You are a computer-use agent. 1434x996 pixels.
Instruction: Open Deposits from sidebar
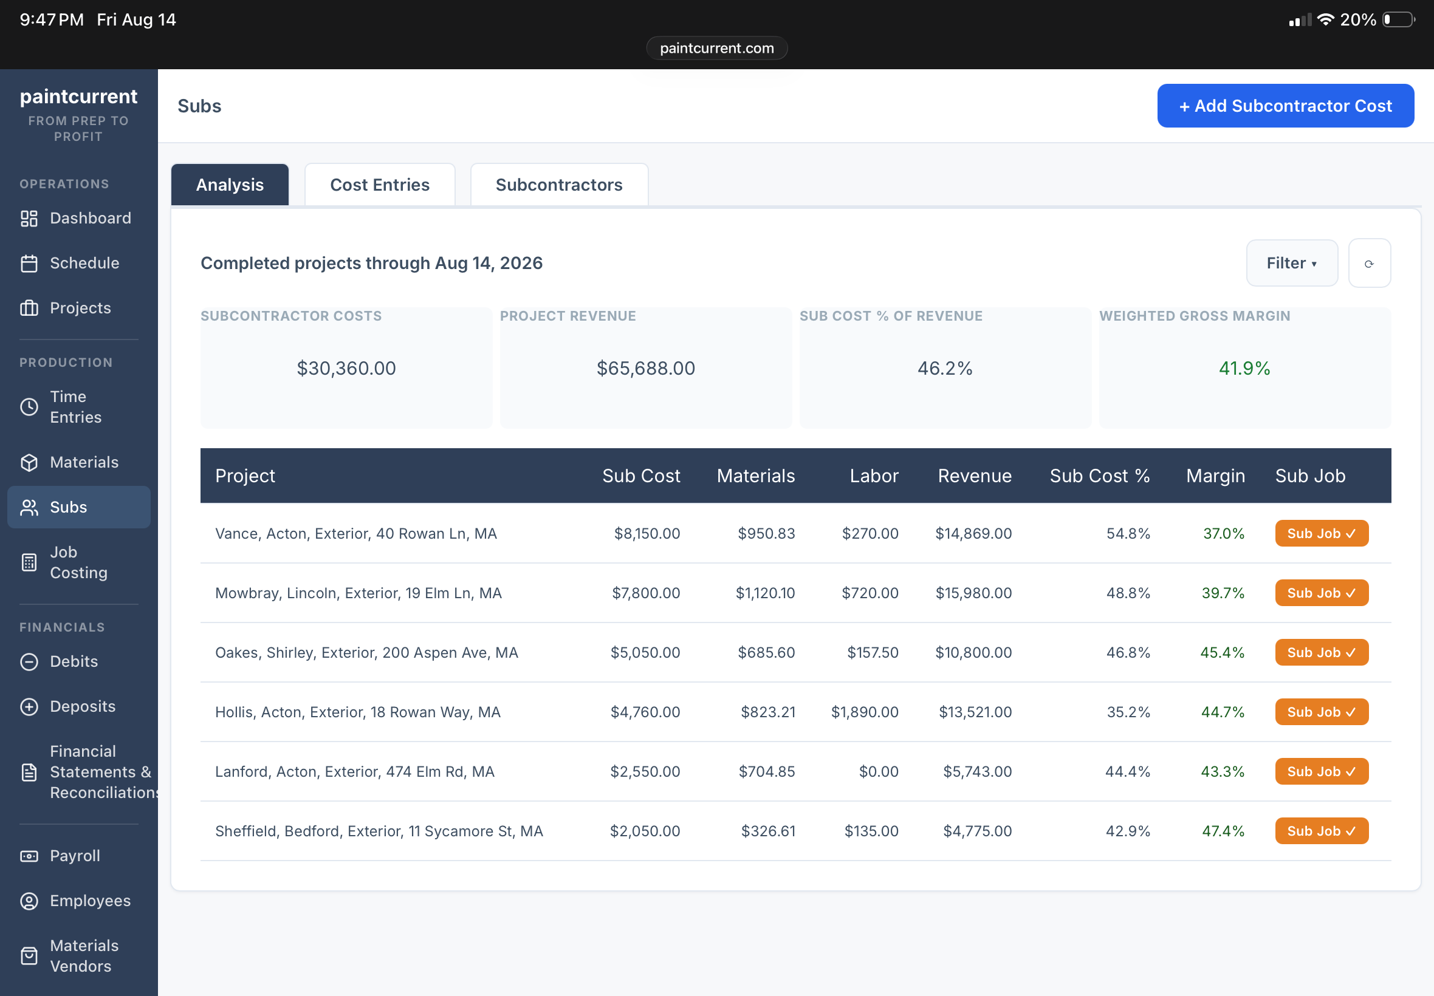coord(78,706)
